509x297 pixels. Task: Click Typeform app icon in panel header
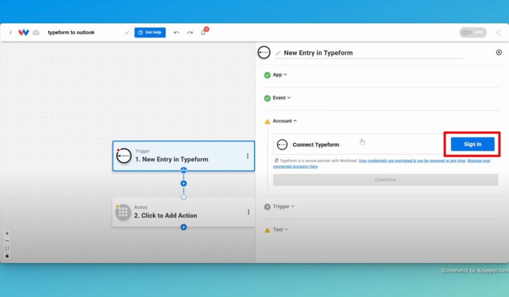point(264,52)
